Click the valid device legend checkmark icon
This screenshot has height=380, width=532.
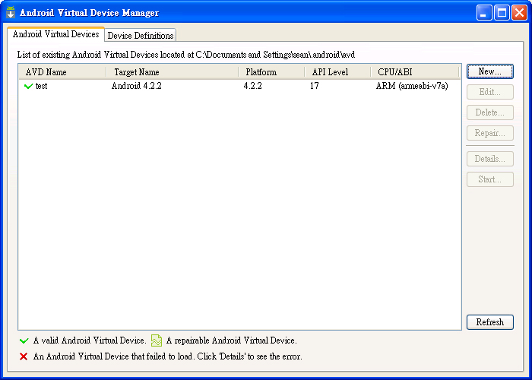24,340
